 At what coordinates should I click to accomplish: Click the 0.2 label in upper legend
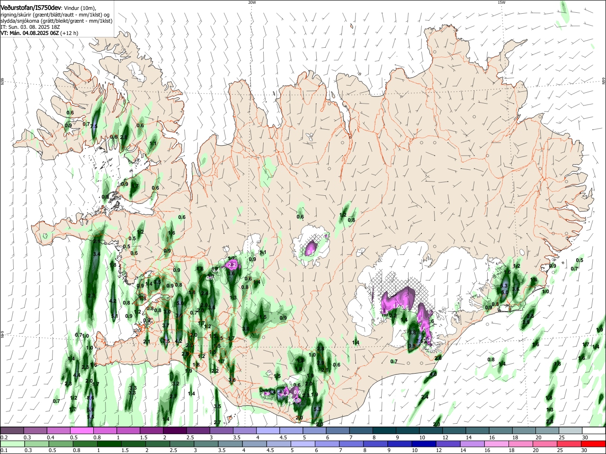coord(4,437)
